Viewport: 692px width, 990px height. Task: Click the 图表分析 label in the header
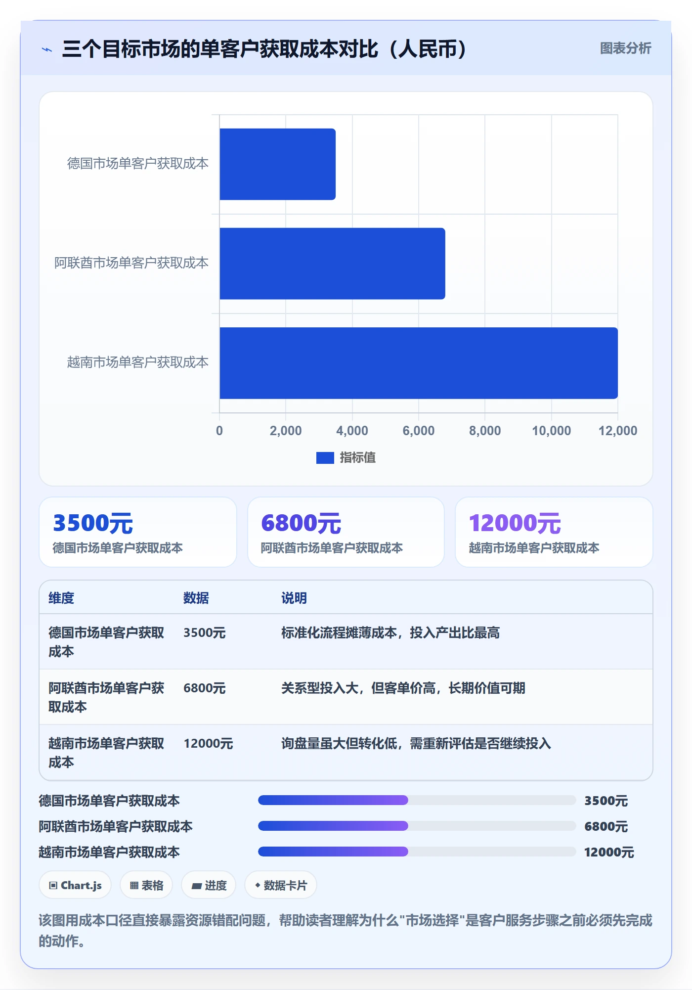tap(625, 48)
